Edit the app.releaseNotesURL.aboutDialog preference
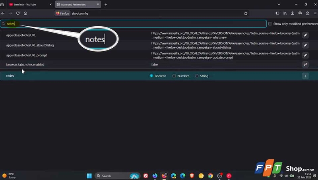 tap(305, 45)
